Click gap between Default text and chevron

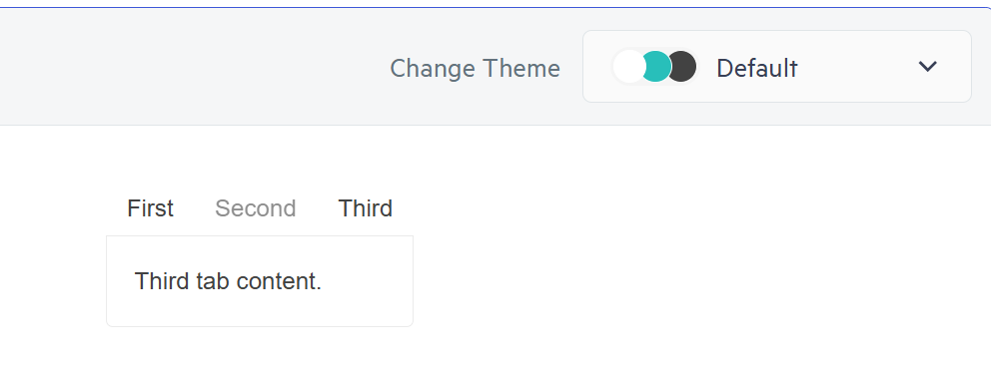[x=858, y=66]
